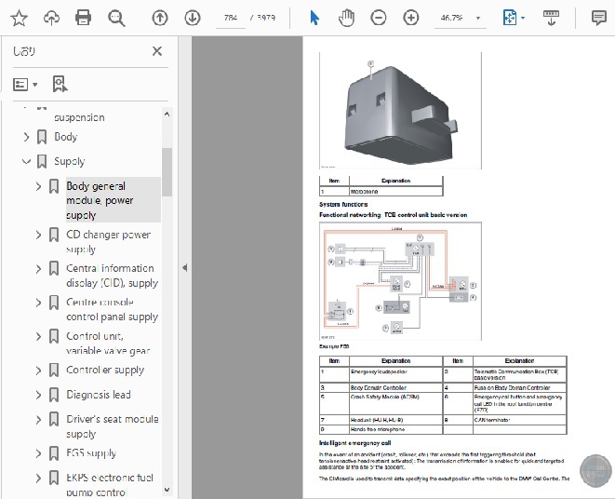Open Central information display (CID), supply

(x=112, y=276)
